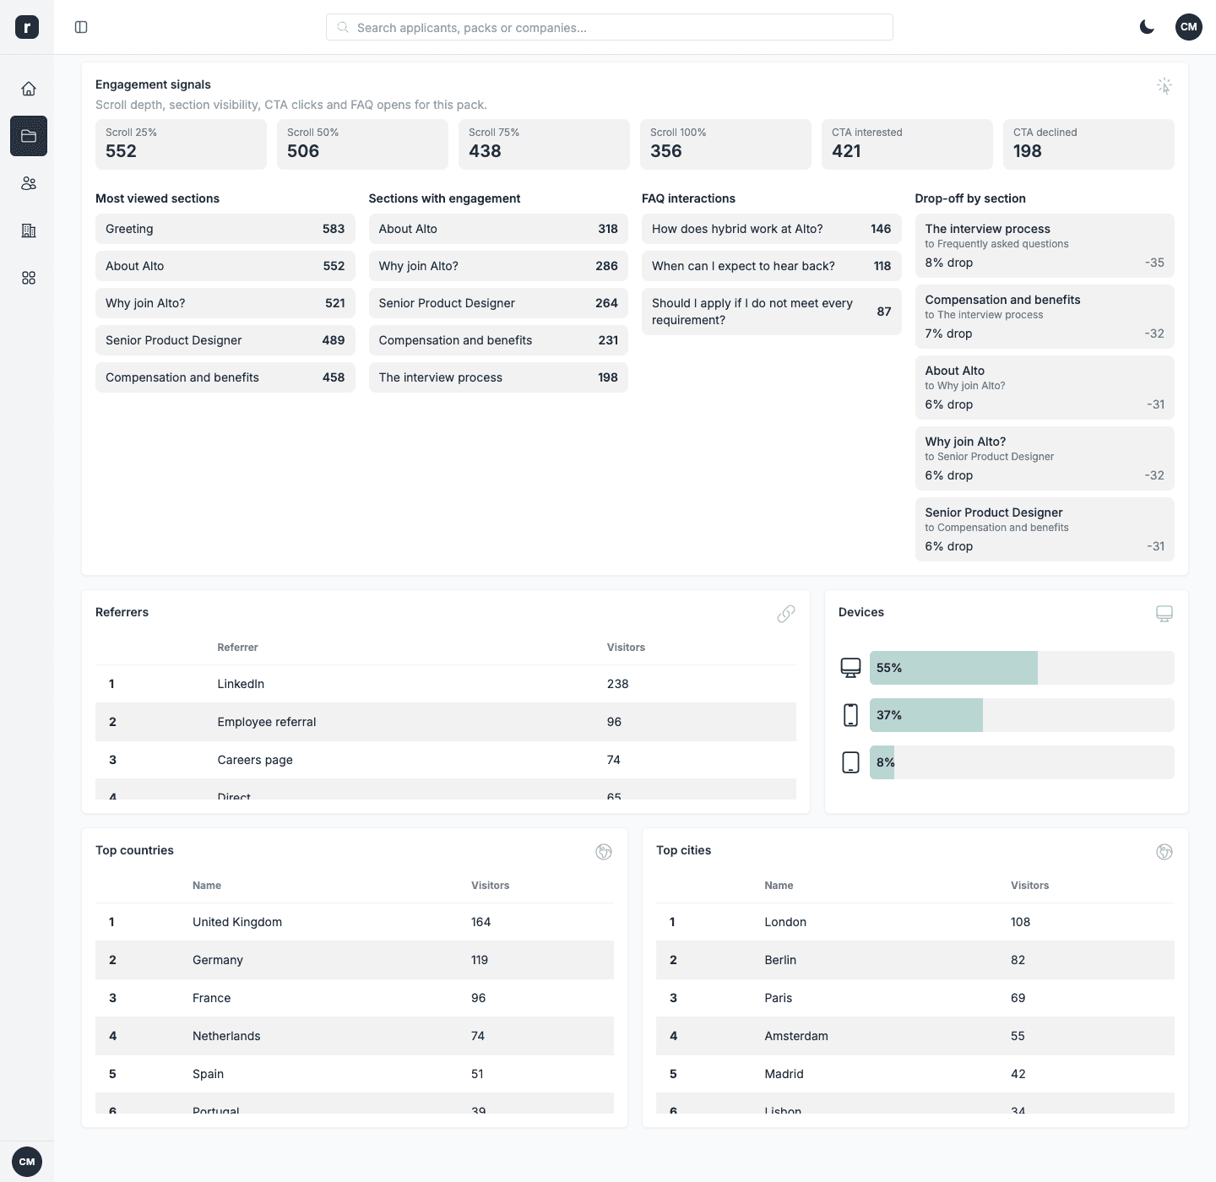The image size is (1216, 1182).
Task: Open the packs folder icon in the sidebar
Action: [29, 136]
